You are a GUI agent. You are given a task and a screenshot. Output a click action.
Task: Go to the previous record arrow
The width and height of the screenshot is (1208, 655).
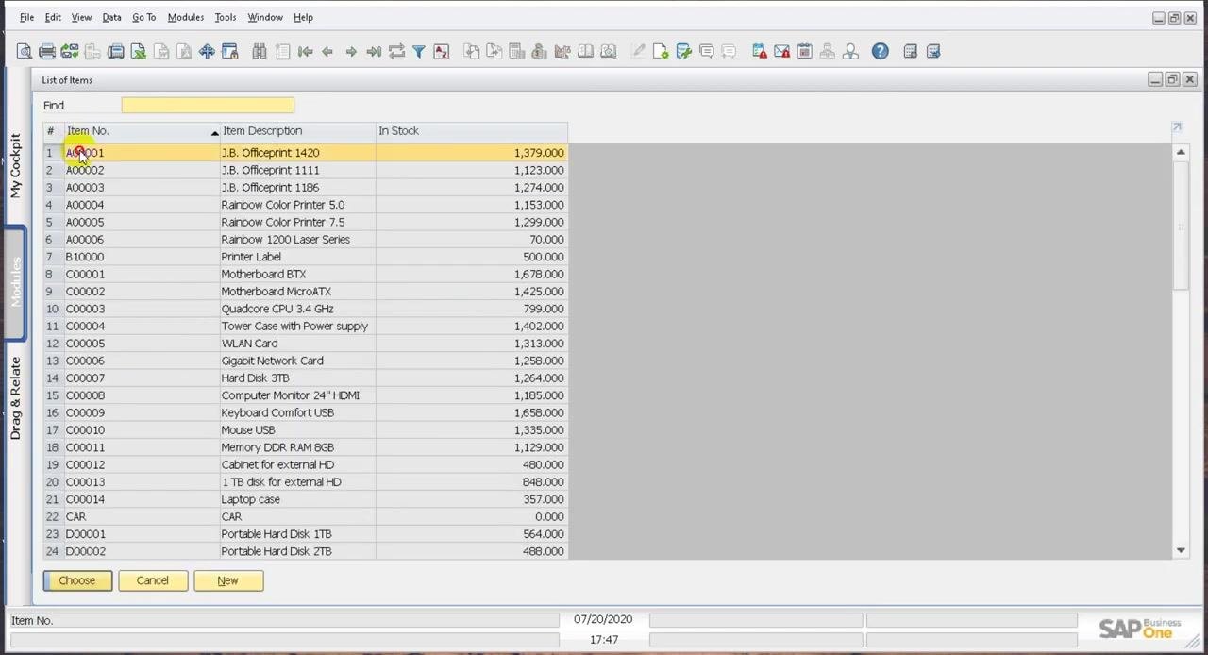pos(327,52)
